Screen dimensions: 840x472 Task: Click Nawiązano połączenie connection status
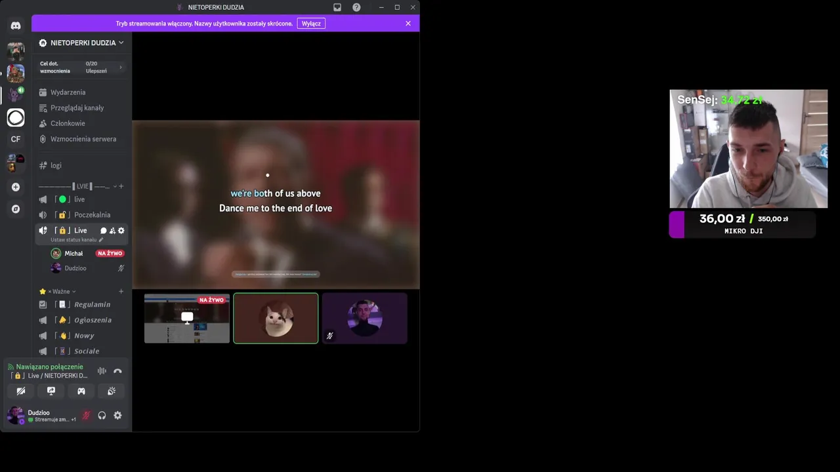tap(50, 367)
